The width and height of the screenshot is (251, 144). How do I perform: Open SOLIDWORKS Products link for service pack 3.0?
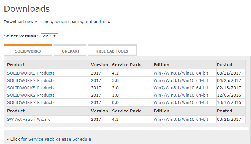coord(31,80)
